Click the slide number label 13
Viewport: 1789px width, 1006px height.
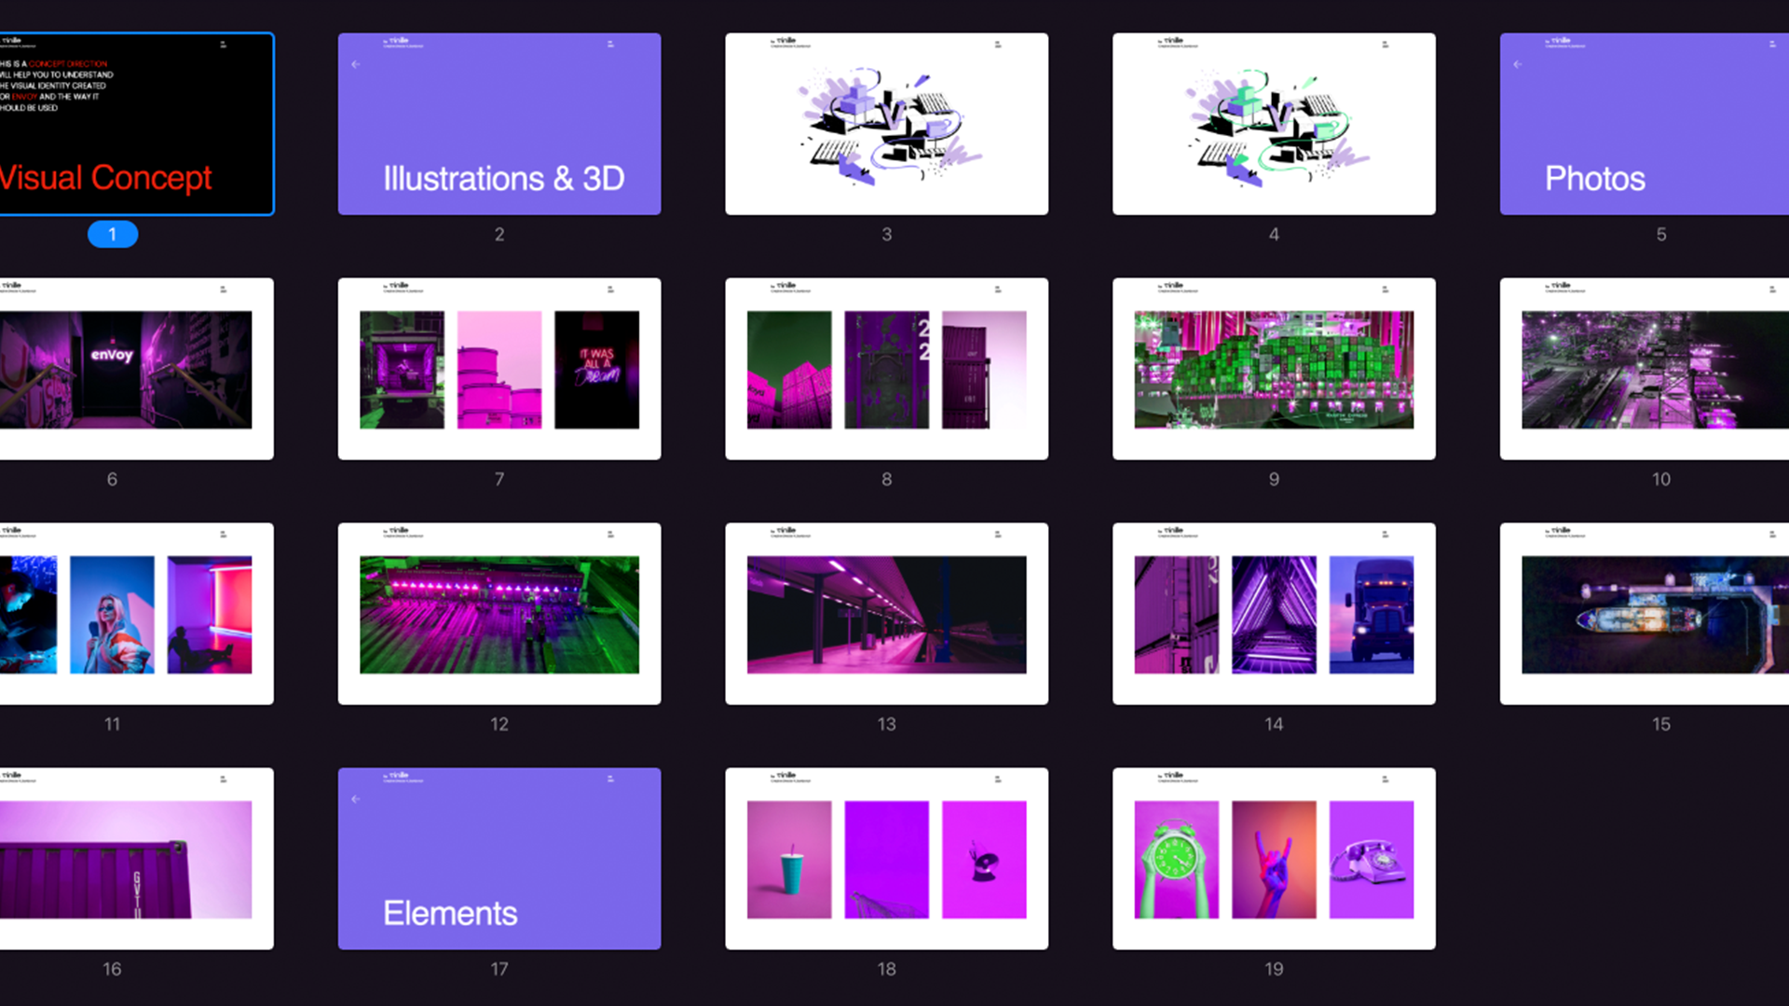(x=886, y=725)
